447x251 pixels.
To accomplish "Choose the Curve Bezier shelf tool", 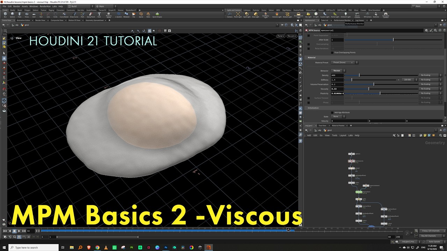I will 64,15.
